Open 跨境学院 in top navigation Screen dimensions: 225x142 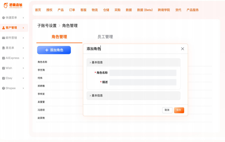164,10
